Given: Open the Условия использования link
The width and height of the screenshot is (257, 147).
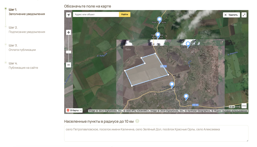Looking at the screenshot, I should click(235, 111).
